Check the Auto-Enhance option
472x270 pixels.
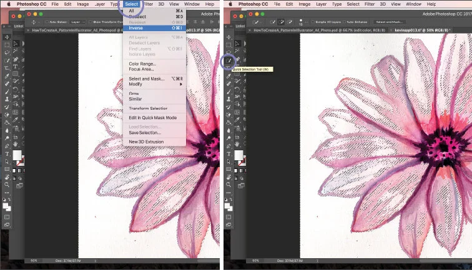click(x=345, y=22)
